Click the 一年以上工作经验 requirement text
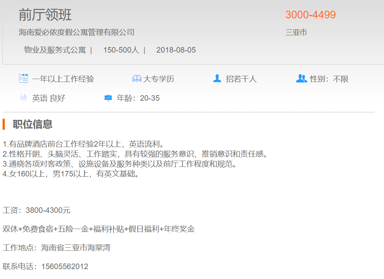The image size is (384, 279). (x=63, y=79)
